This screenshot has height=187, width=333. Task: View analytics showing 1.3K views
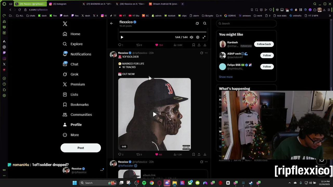pos(178,154)
